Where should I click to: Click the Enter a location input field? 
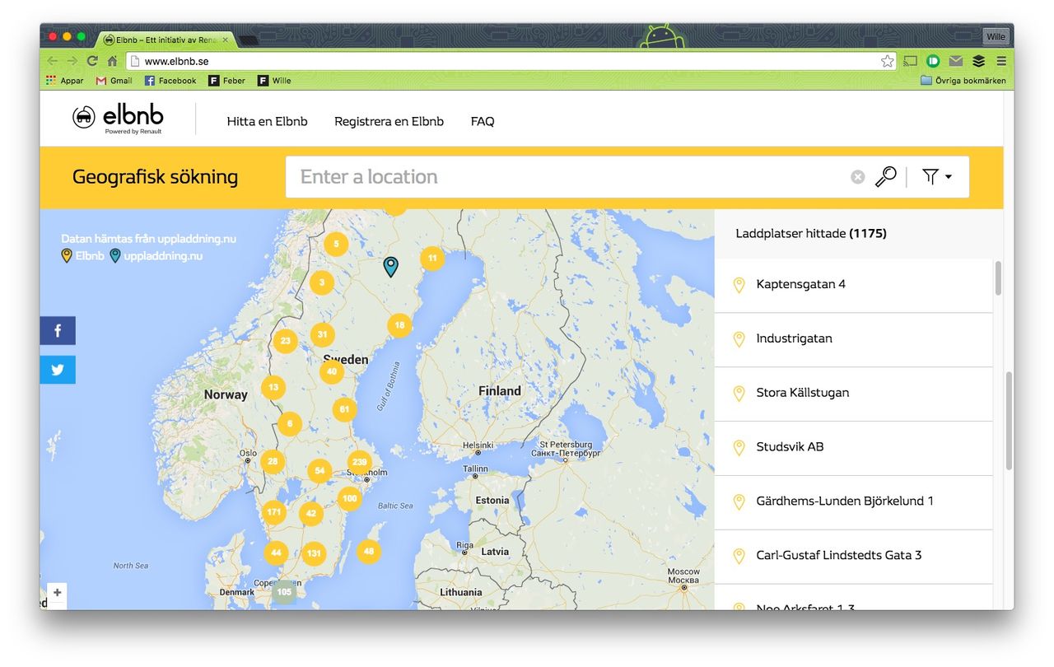[494, 176]
